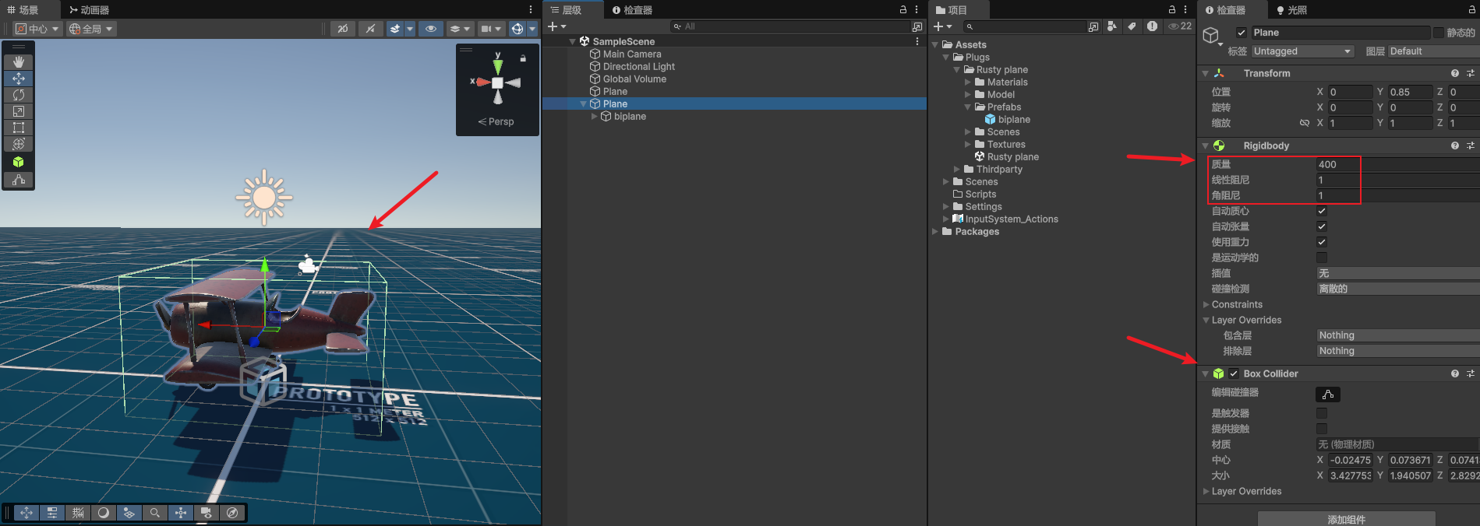Toggle 是运动学的 kinematic checkbox
Image resolution: width=1480 pixels, height=526 pixels.
point(1322,258)
